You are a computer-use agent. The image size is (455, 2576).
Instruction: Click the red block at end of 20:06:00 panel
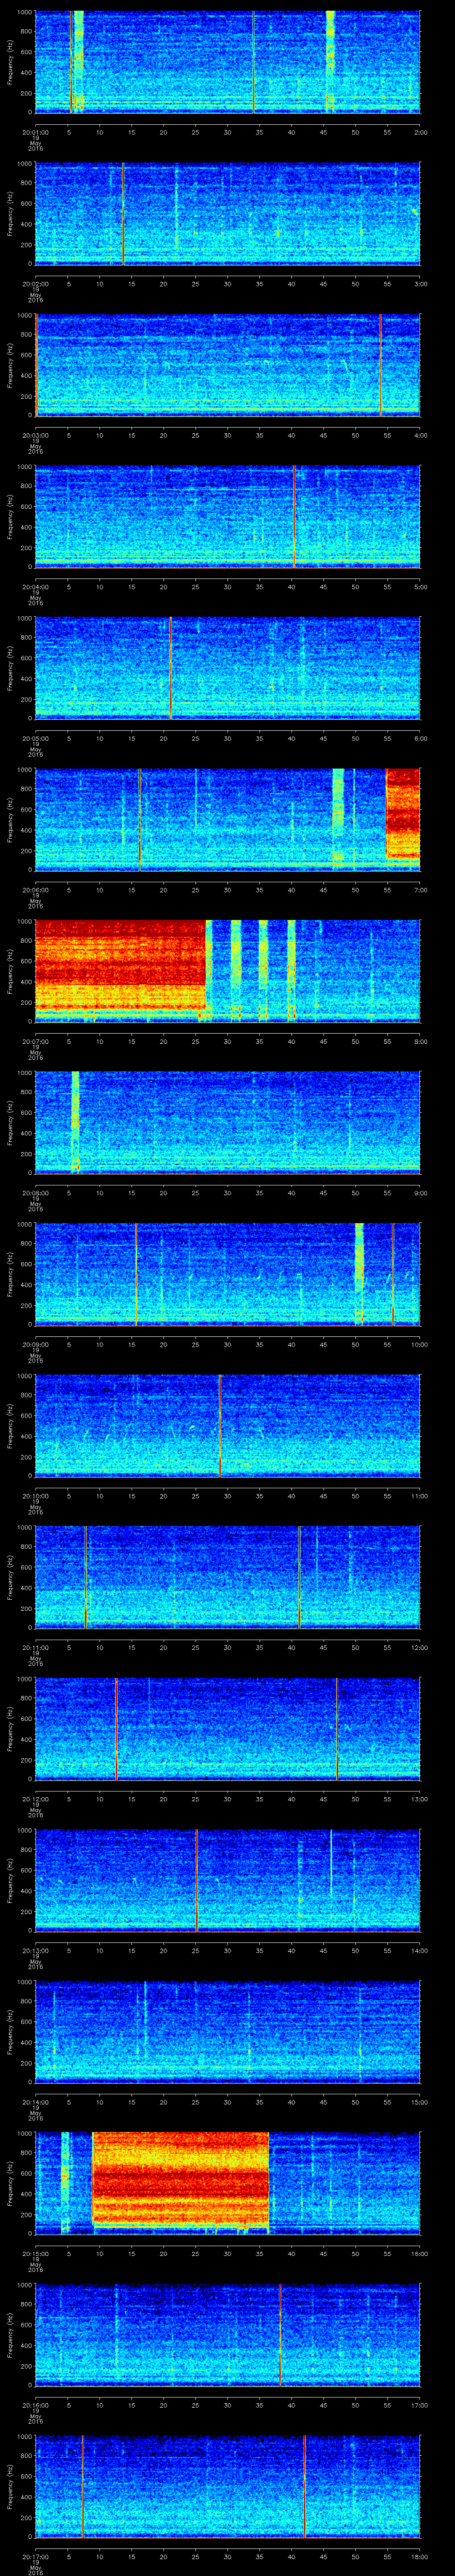pos(402,815)
